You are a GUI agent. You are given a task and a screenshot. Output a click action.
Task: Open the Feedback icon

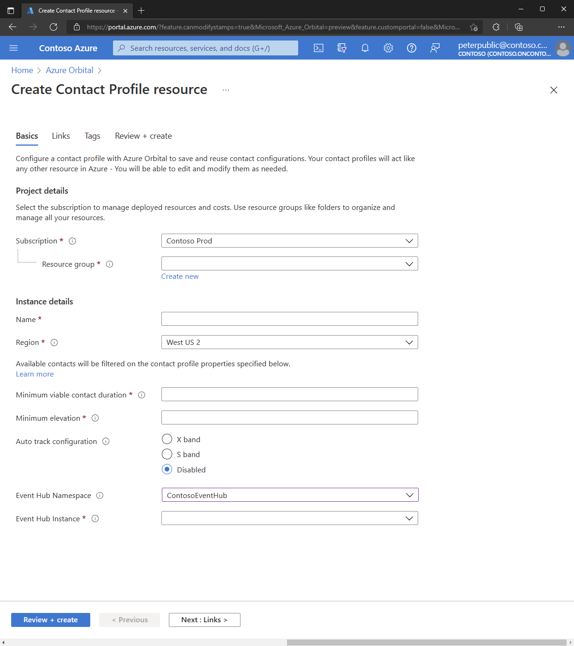click(435, 48)
